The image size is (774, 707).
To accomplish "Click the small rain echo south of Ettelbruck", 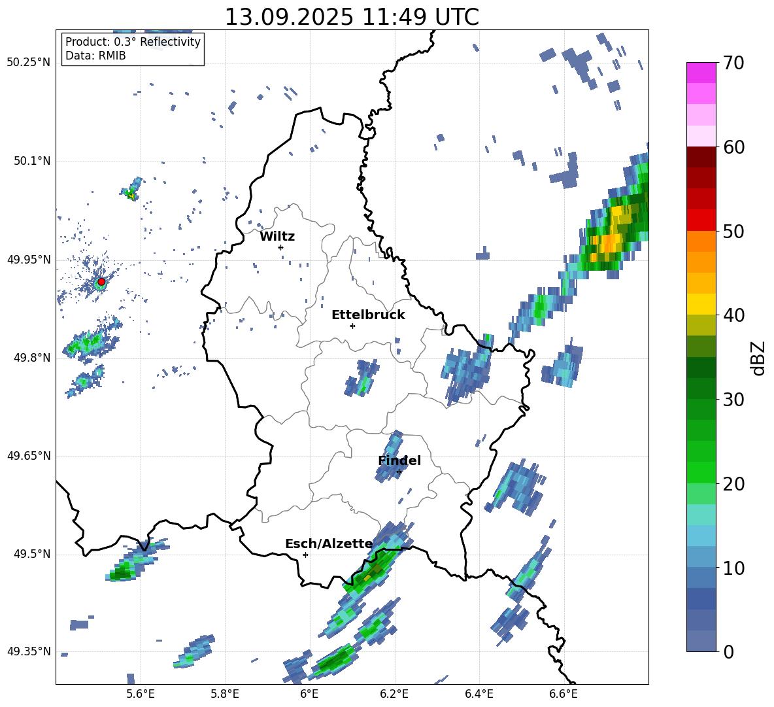I will pos(363,377).
